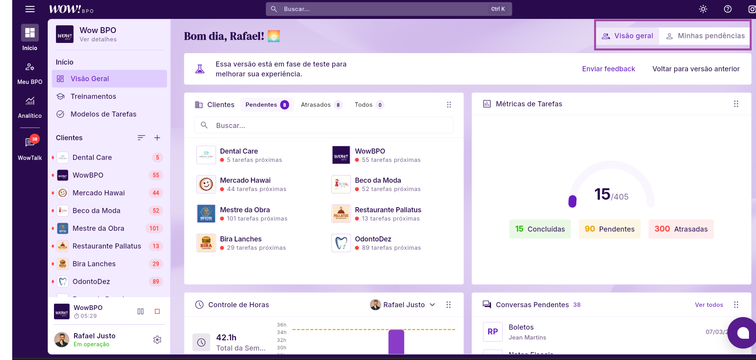Click the Enviar feedback link

tap(608, 69)
